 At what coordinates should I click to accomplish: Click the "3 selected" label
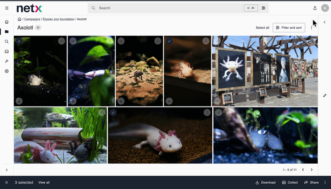(x=24, y=182)
